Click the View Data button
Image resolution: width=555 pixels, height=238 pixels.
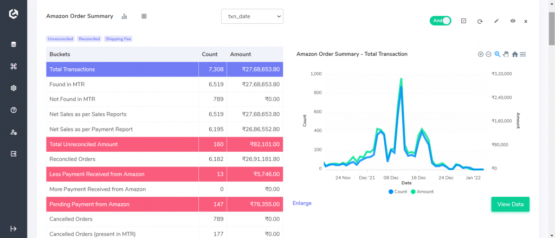510,204
